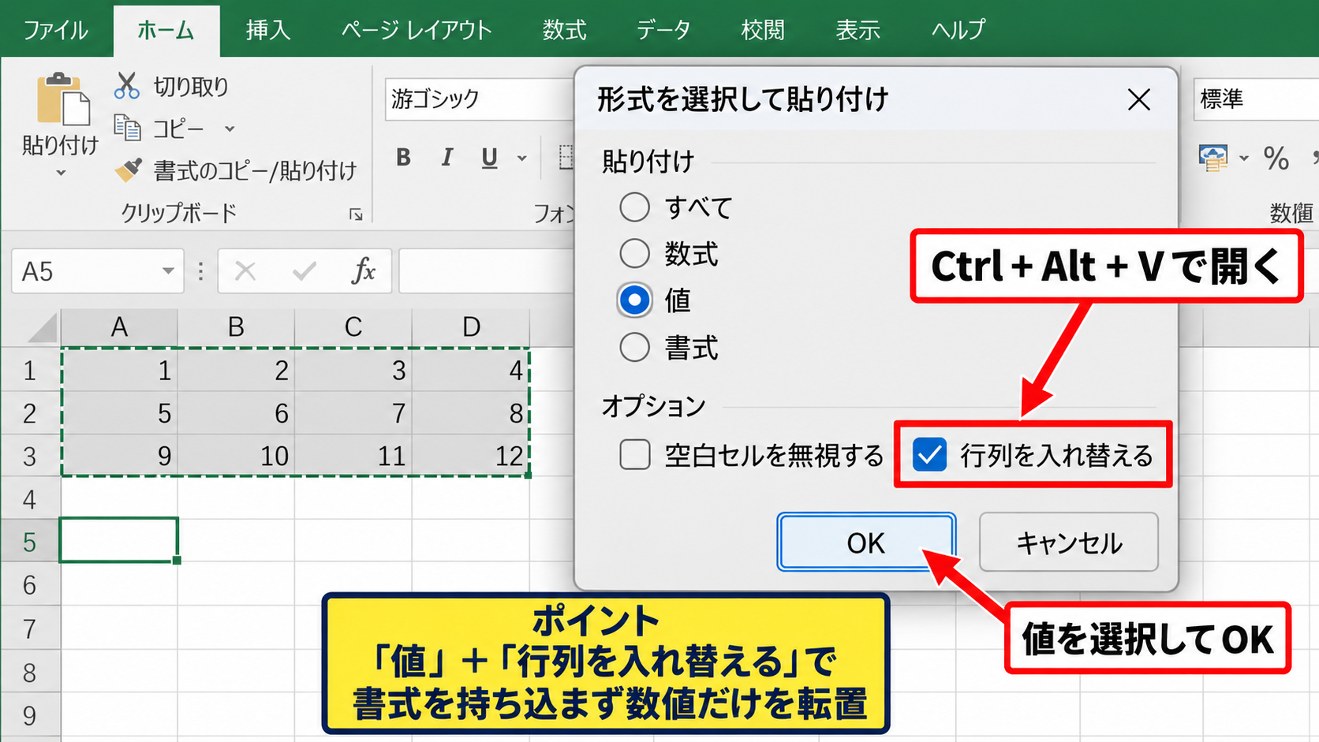Viewport: 1319px width, 742px height.
Task: Switch to the 数式 tab
Action: [x=564, y=30]
